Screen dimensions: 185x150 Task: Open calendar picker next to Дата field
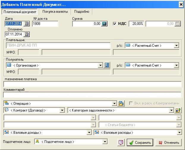[x=26, y=24]
